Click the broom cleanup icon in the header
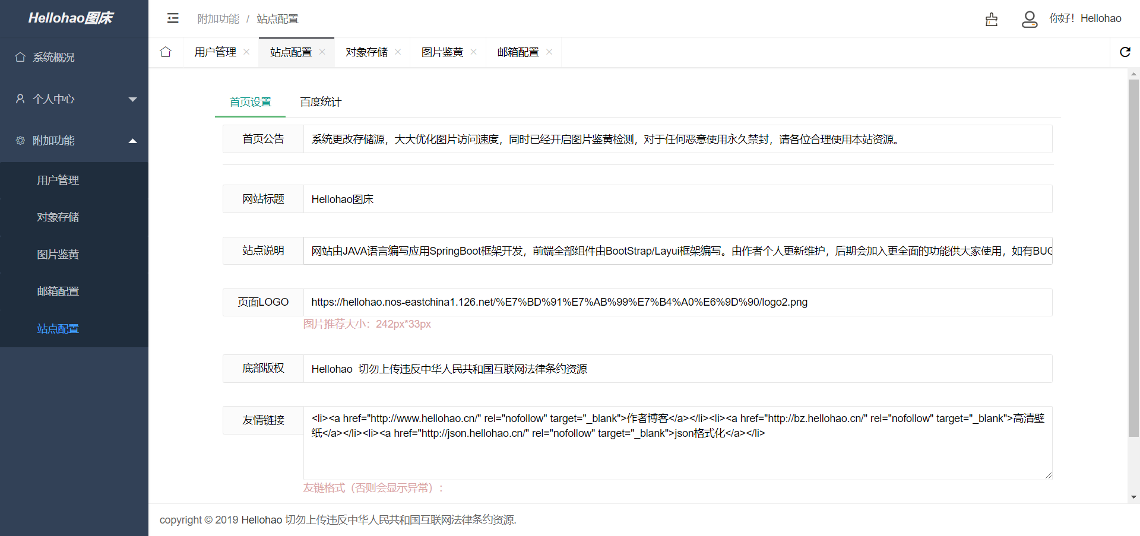 [992, 20]
